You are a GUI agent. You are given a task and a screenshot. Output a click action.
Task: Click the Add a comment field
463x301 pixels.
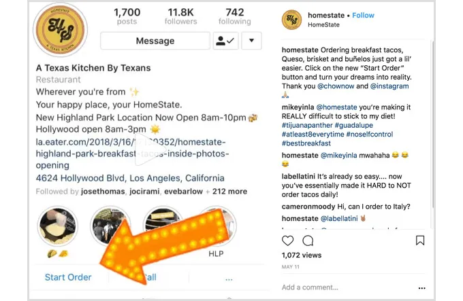click(x=349, y=287)
